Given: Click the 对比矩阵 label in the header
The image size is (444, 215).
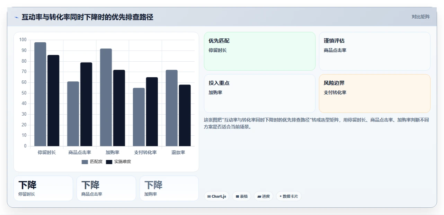Looking at the screenshot, I should (x=421, y=17).
